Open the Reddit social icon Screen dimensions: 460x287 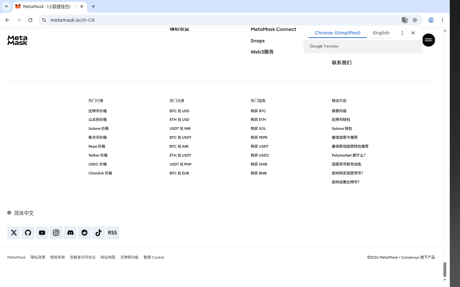84,233
